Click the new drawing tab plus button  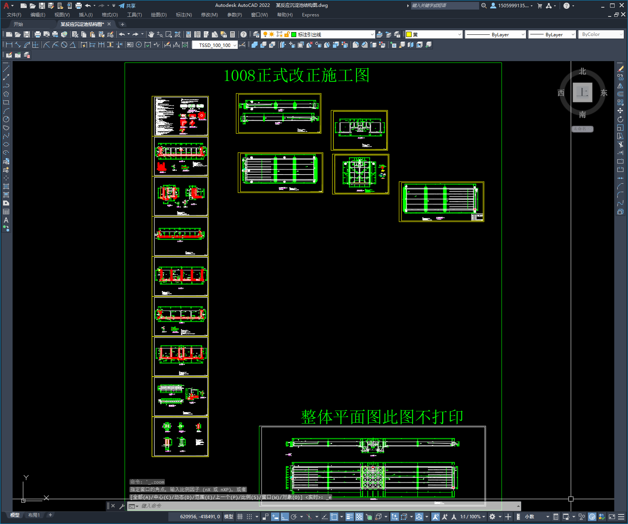(x=123, y=24)
